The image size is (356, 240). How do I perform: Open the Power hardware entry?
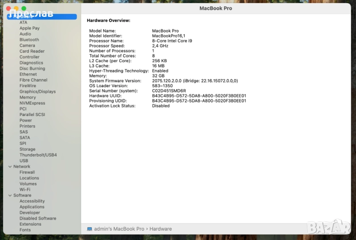tap(26, 120)
